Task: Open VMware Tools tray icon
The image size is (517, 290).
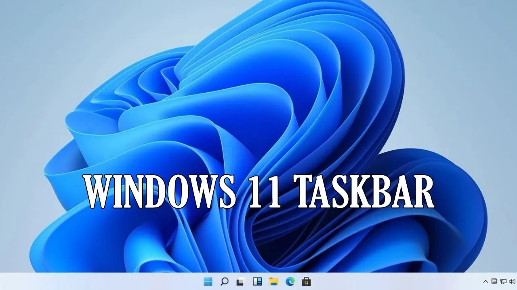Action: point(494,281)
